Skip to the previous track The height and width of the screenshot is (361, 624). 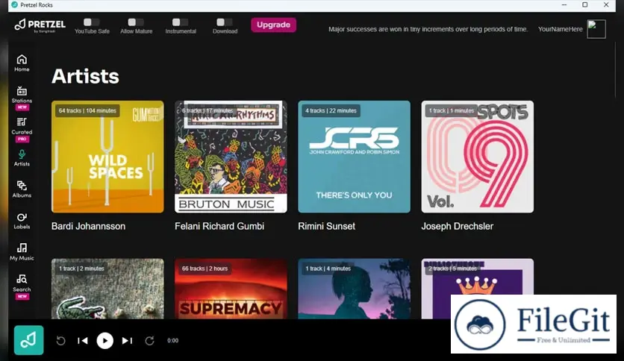pos(83,341)
